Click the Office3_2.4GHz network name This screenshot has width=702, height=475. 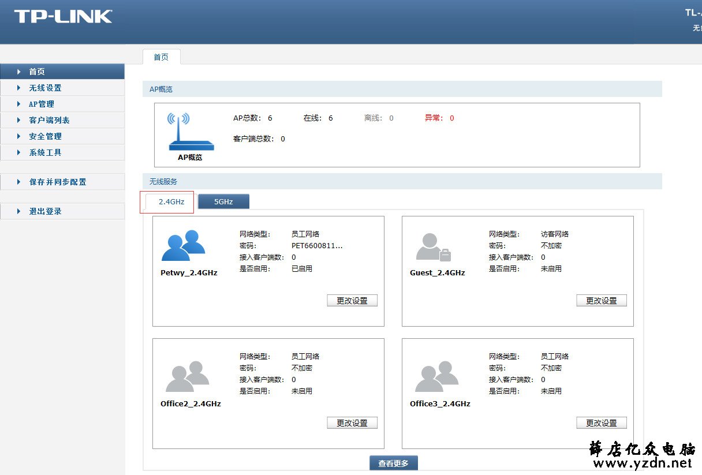pos(440,403)
